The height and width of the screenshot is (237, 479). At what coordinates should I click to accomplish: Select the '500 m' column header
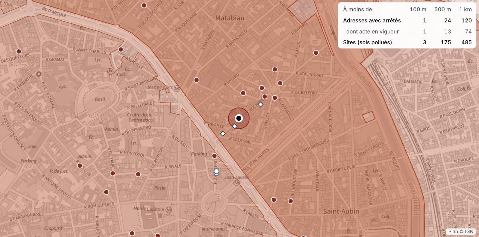click(x=442, y=9)
